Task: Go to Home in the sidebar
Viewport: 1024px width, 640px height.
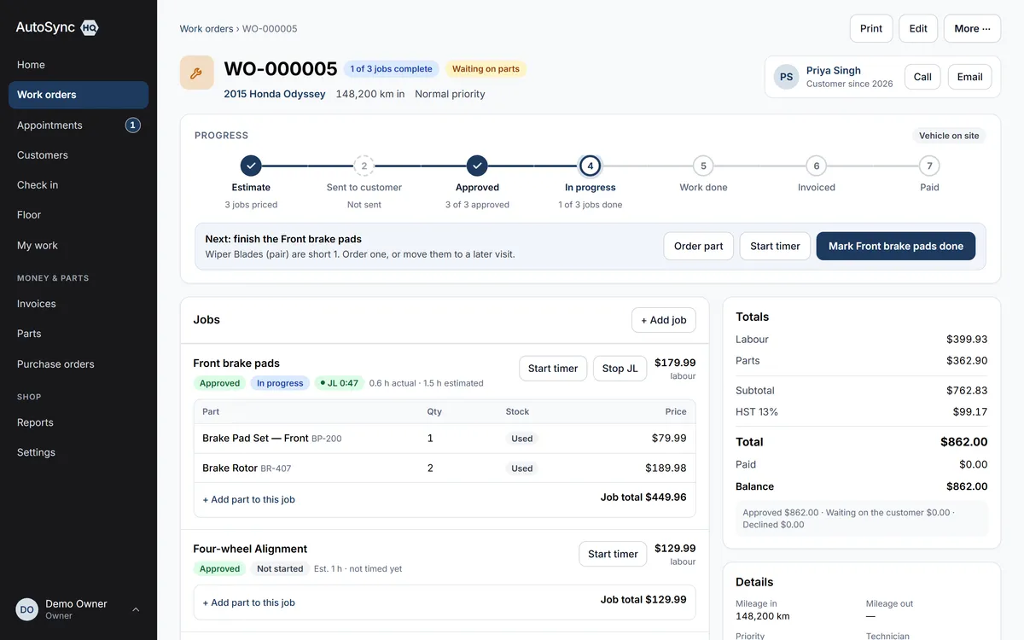Action: tap(79, 65)
